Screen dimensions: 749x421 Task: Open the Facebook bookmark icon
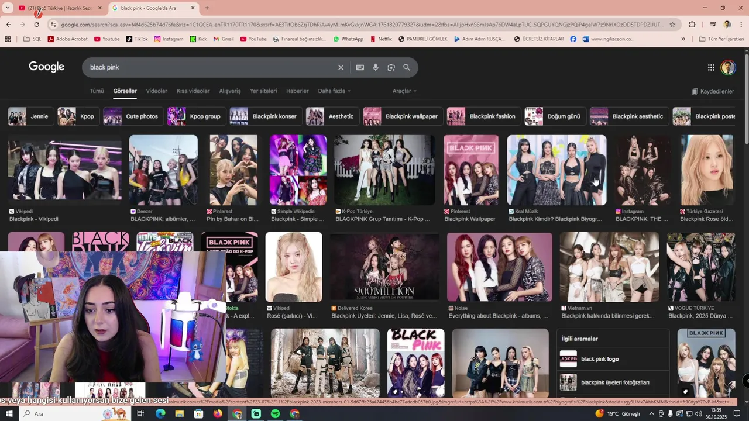tap(573, 39)
